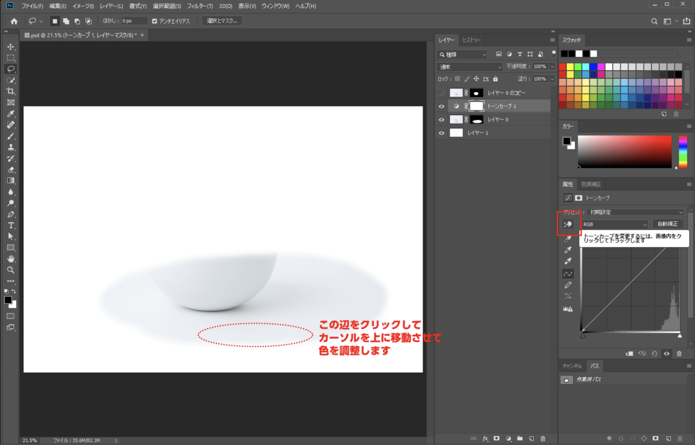Delete adjustment layer via Properties trash icon
Viewport: 695px width, 445px height.
pos(679,354)
